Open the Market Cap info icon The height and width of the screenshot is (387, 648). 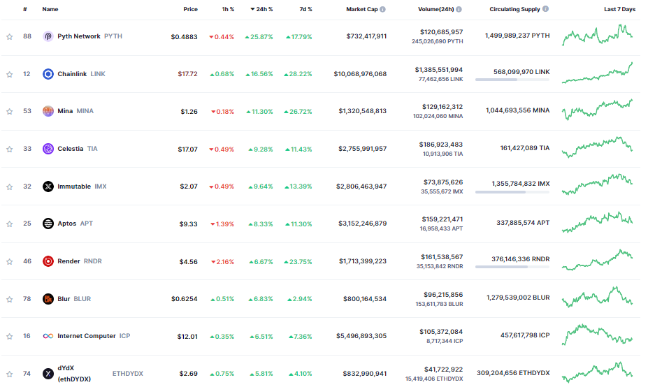tap(382, 9)
